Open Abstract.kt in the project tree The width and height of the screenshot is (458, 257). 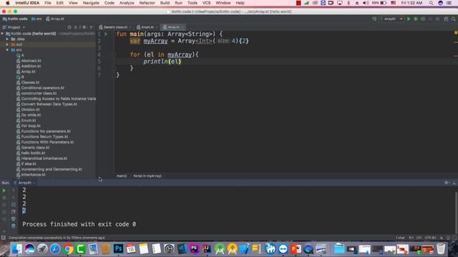[31, 61]
